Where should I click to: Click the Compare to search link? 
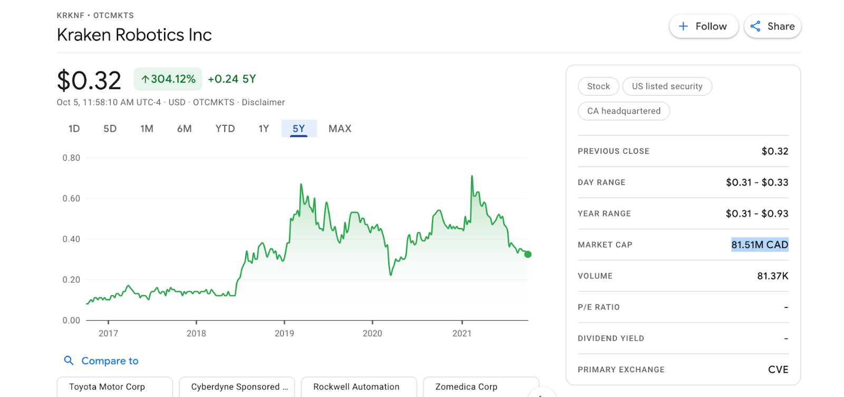pyautogui.click(x=110, y=361)
